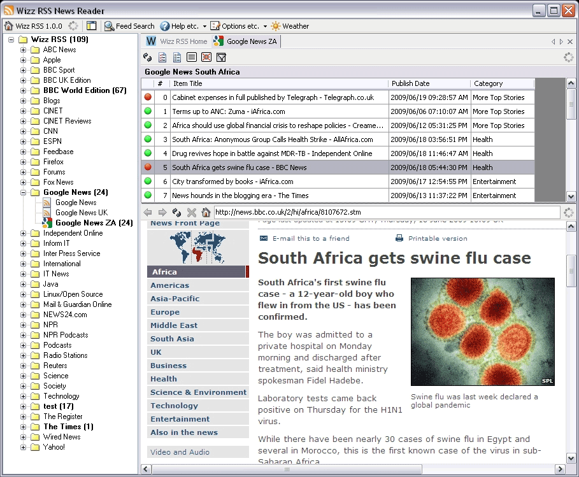Screen dimensions: 579x477
Task: Click the swine flu virus image
Action: (483, 332)
